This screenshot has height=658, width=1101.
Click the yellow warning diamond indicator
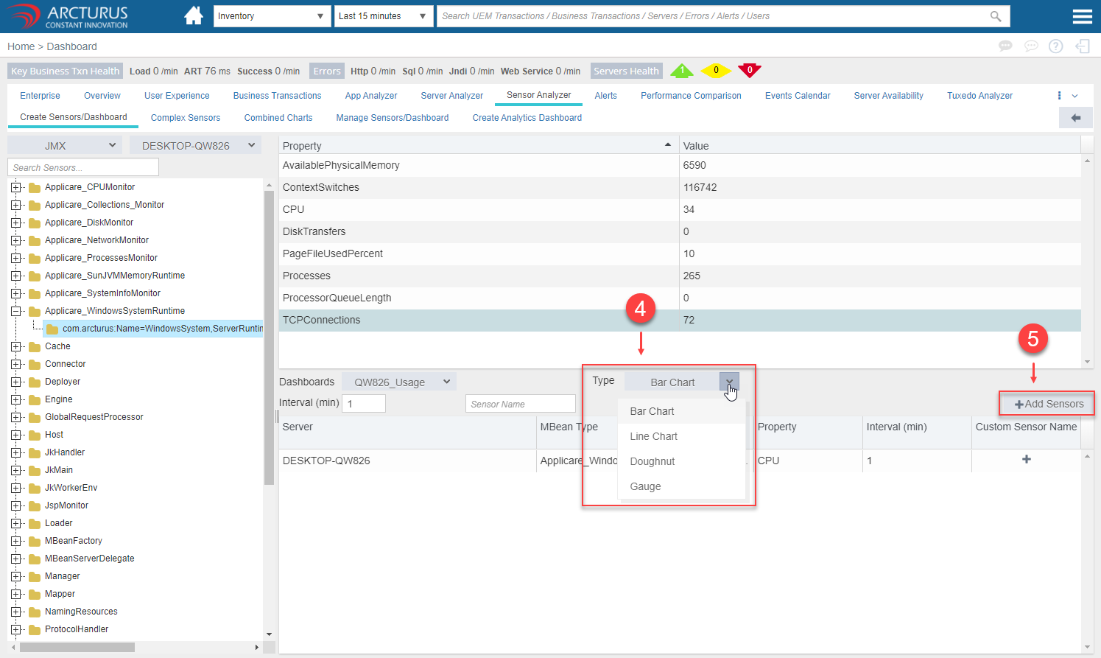715,71
